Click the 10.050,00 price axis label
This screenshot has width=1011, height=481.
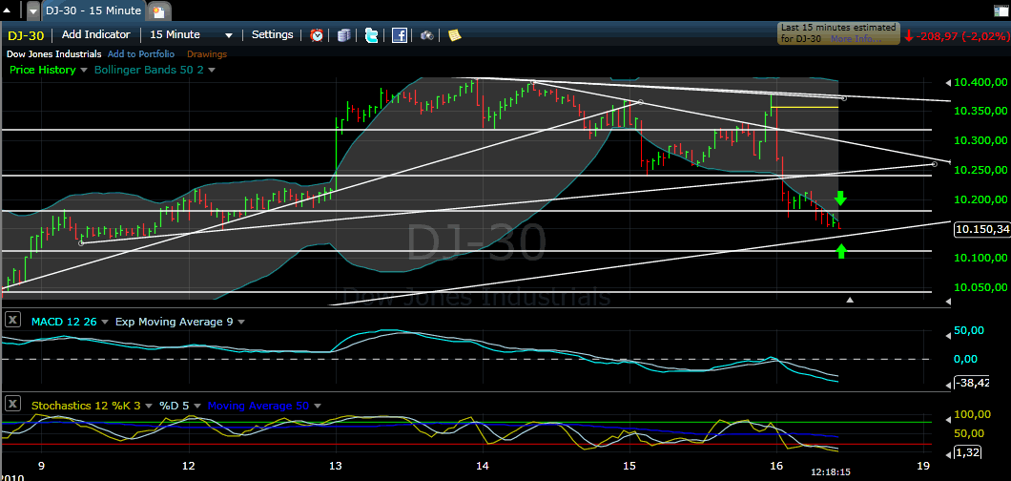pos(980,287)
